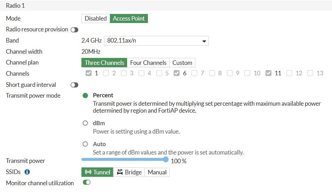Select Bridge SSID mode
The image size is (332, 196).
(129, 172)
